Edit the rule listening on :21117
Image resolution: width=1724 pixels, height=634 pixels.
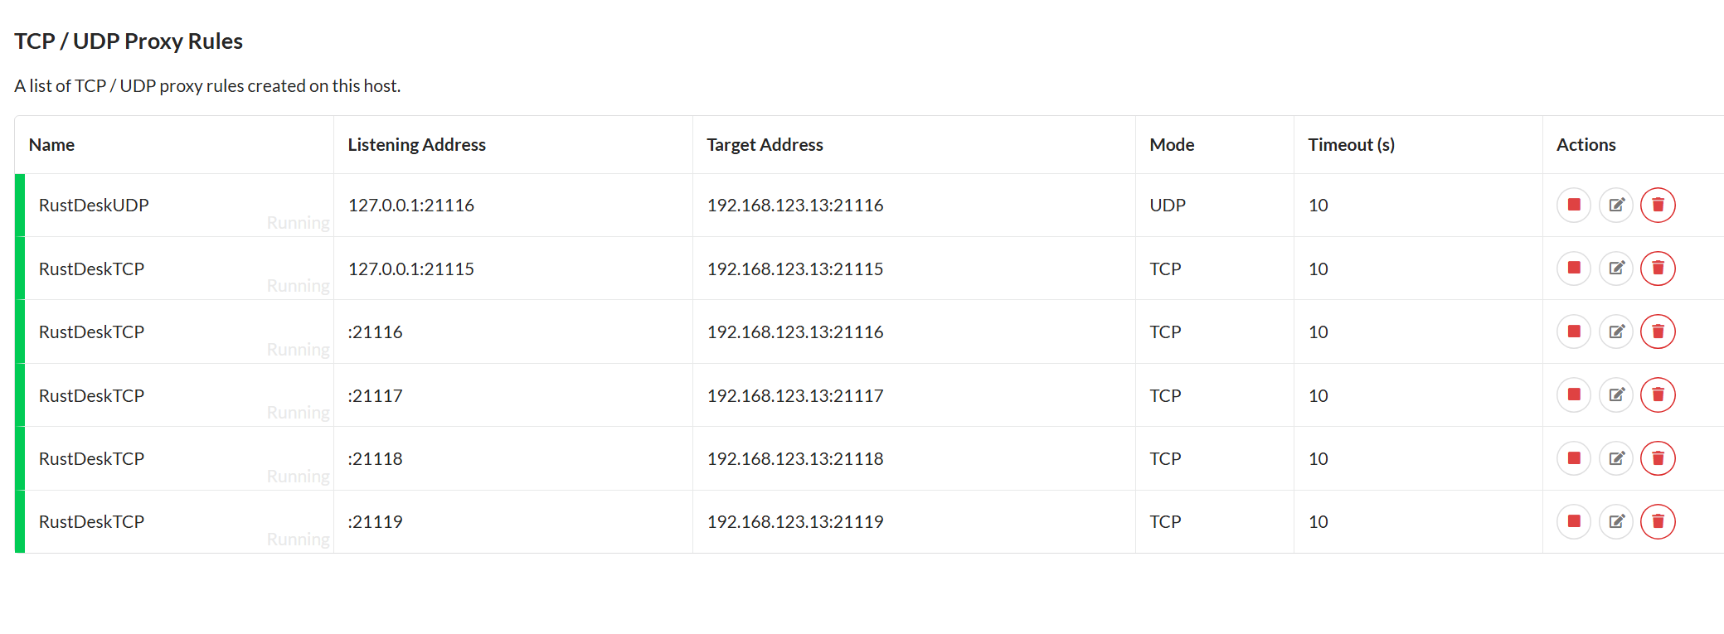[1615, 395]
